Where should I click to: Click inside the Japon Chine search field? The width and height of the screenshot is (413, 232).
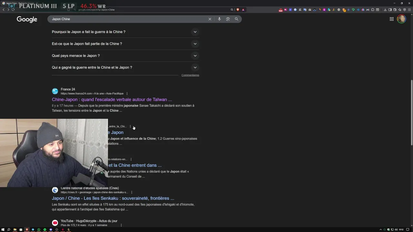(x=129, y=19)
